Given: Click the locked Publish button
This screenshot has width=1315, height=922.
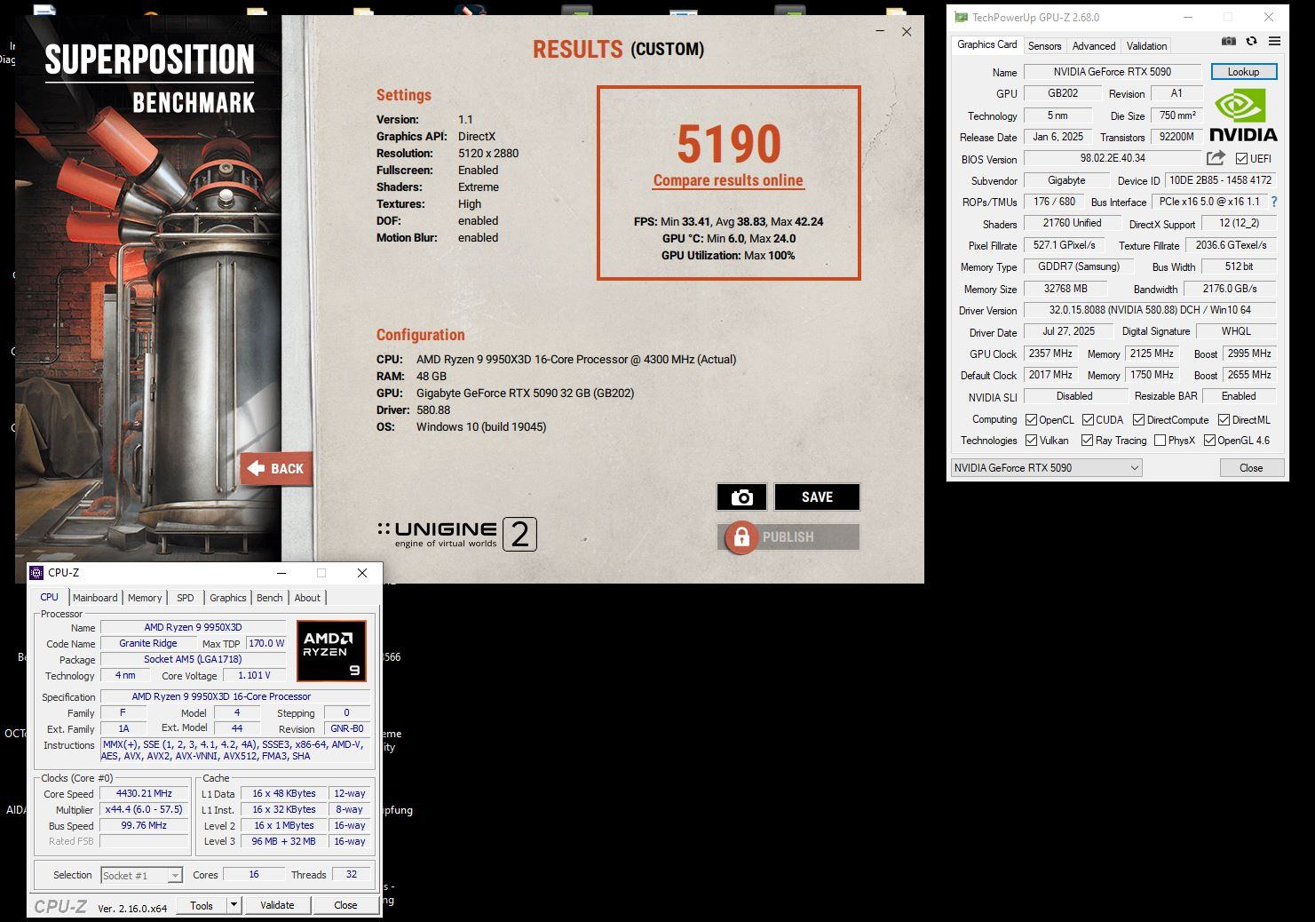Looking at the screenshot, I should coord(788,537).
